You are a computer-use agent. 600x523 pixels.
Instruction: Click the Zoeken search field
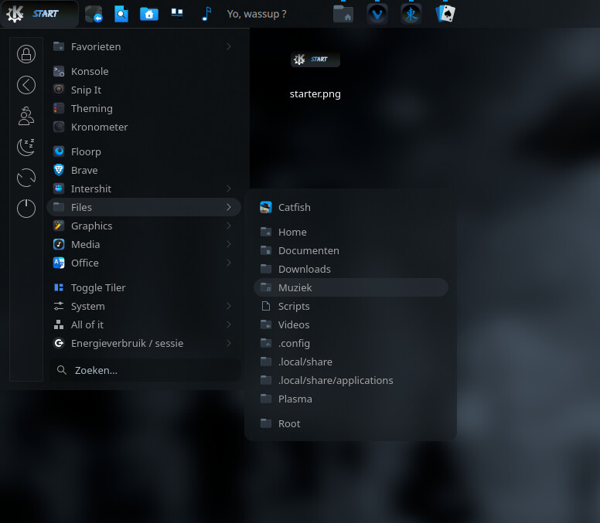(x=145, y=370)
